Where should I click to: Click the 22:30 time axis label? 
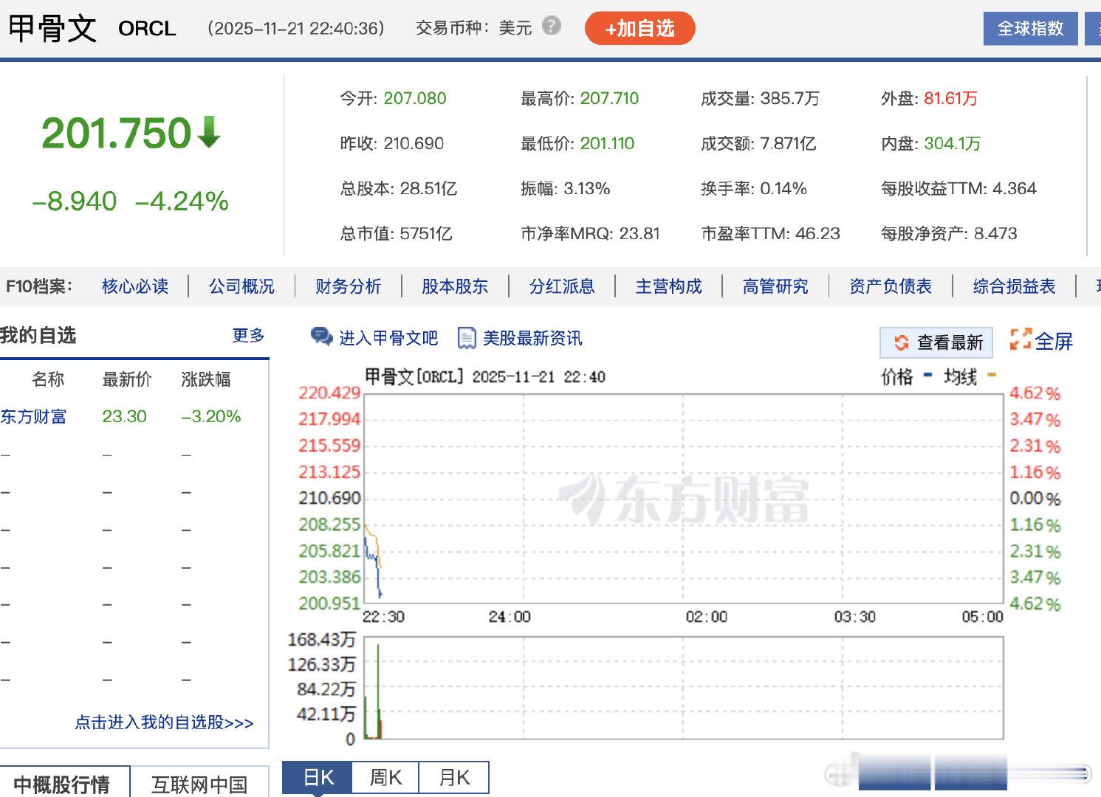pyautogui.click(x=383, y=616)
